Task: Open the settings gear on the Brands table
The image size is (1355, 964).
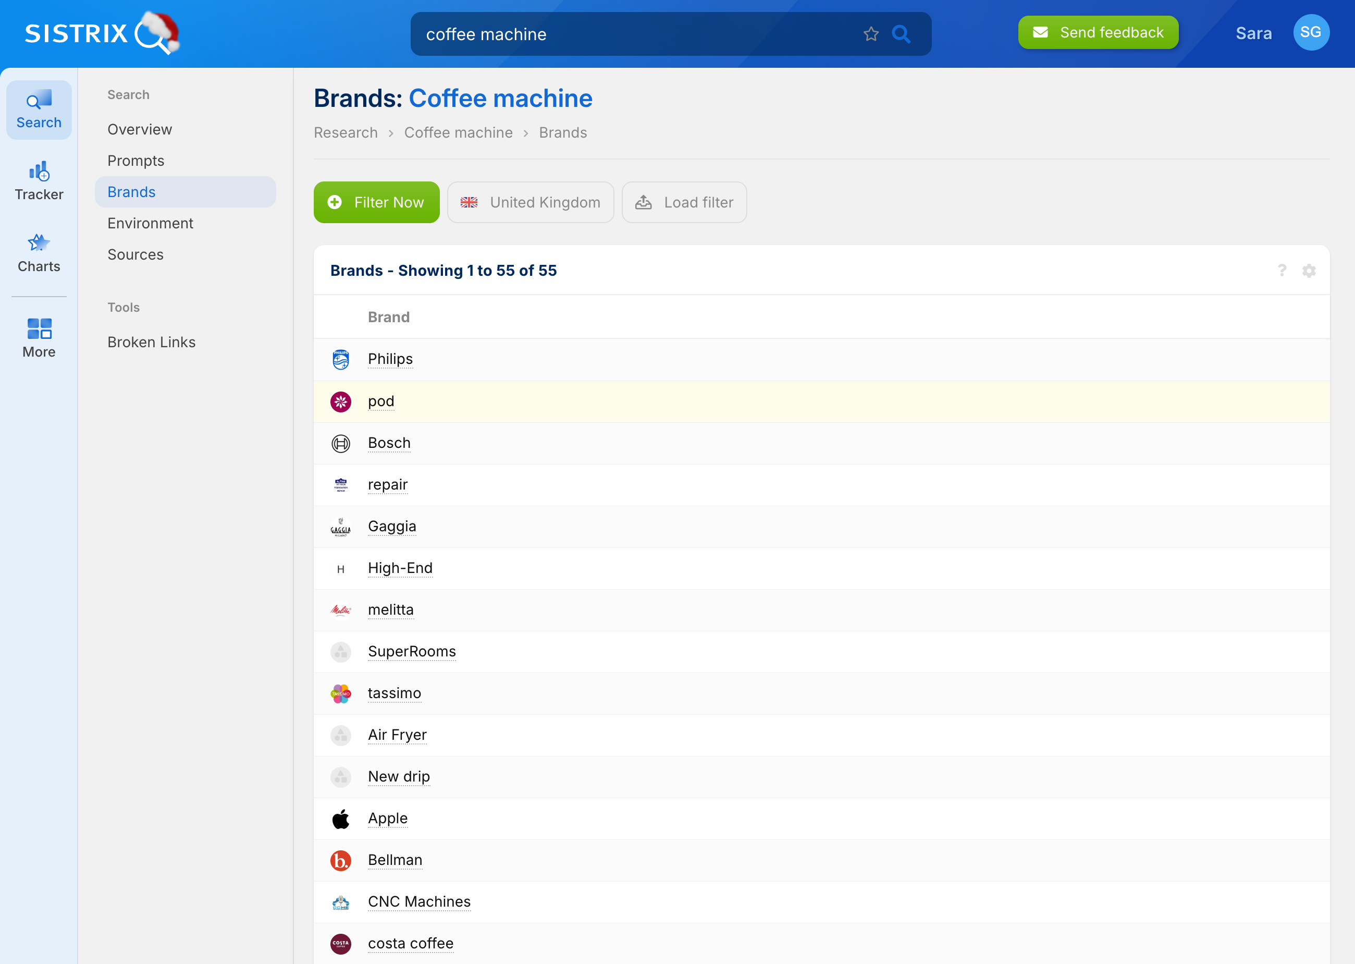Action: 1309,270
